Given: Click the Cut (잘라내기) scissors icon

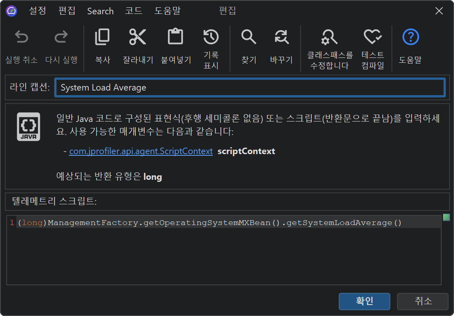Looking at the screenshot, I should pyautogui.click(x=138, y=37).
